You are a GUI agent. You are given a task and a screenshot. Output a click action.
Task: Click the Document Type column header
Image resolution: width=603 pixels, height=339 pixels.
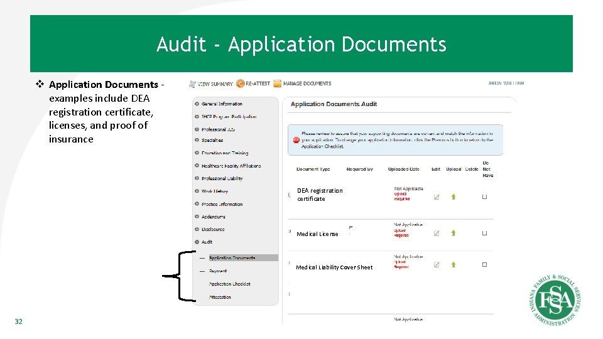coord(313,169)
